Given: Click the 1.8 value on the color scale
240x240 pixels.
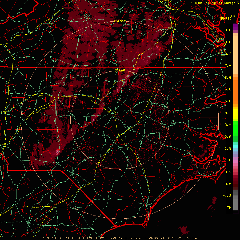Looking at the screenshot, I should pyautogui.click(x=228, y=149).
